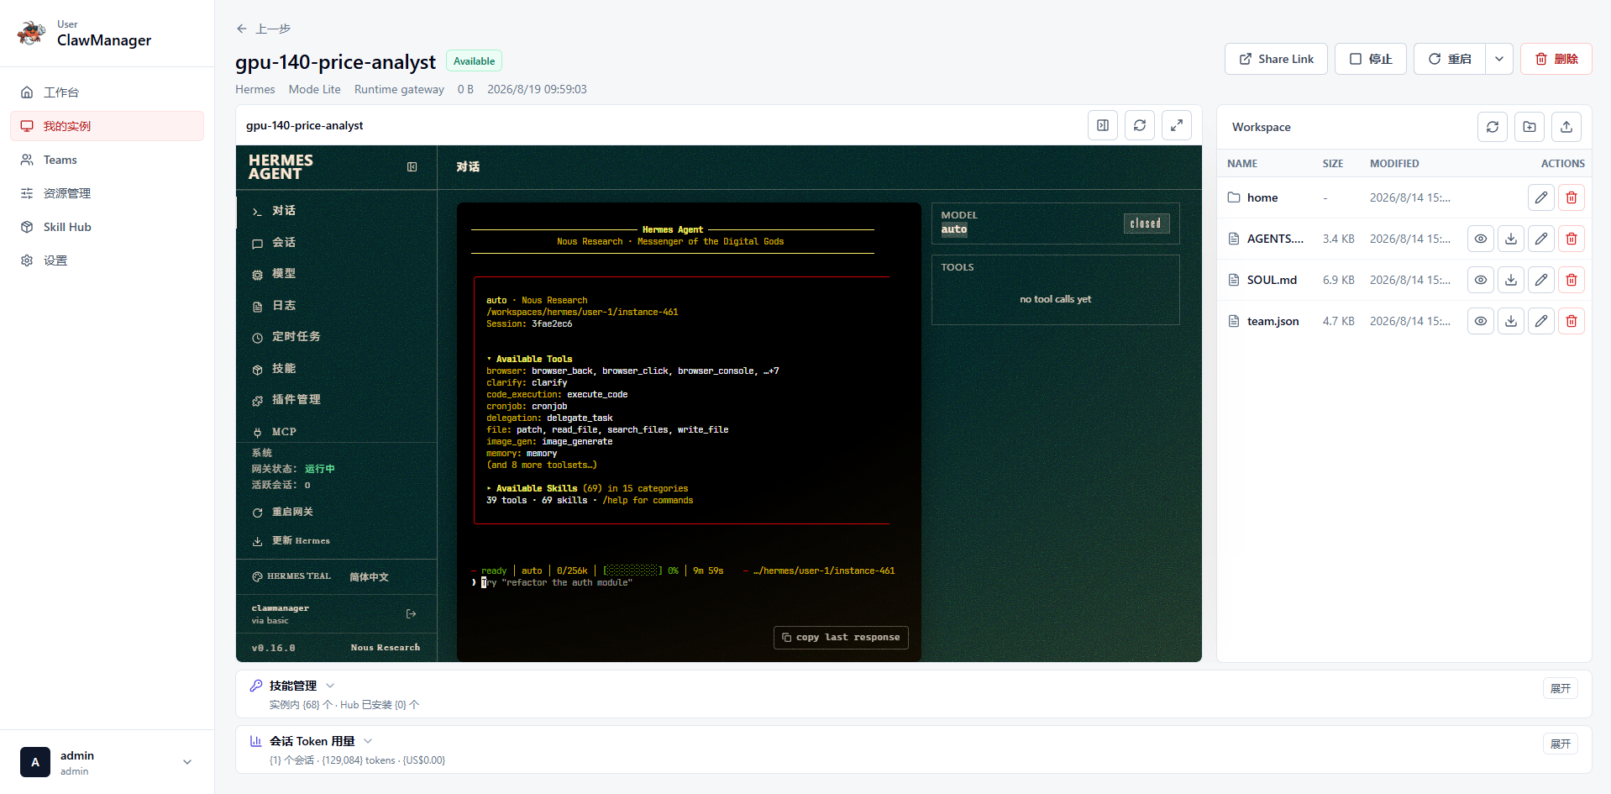Refresh the Workspace file list
This screenshot has height=794, width=1611.
[x=1493, y=127]
